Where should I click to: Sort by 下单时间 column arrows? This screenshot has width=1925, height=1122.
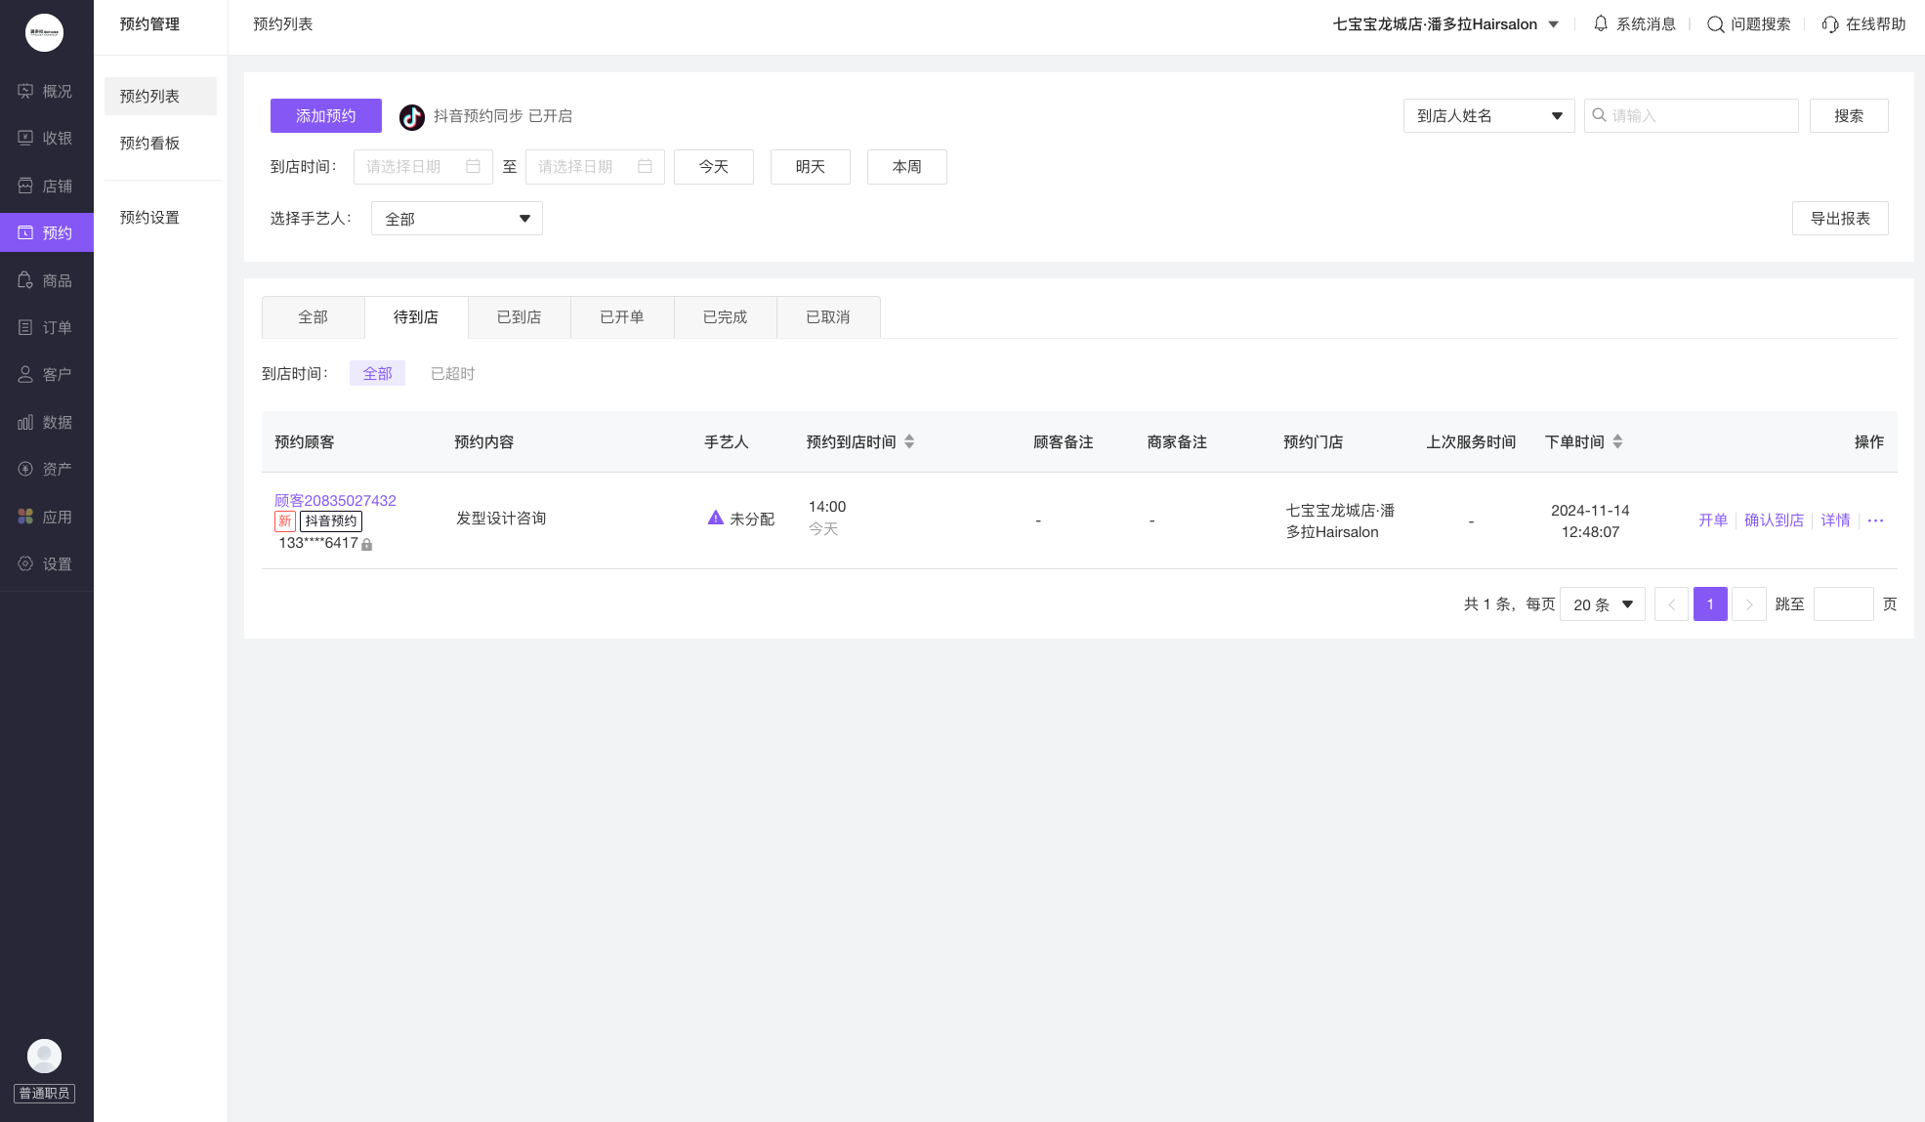pyautogui.click(x=1617, y=441)
